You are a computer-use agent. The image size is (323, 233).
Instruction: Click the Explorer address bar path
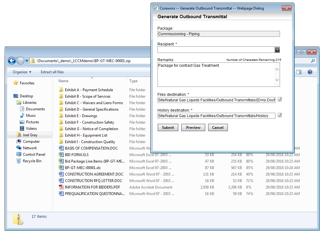(x=84, y=61)
